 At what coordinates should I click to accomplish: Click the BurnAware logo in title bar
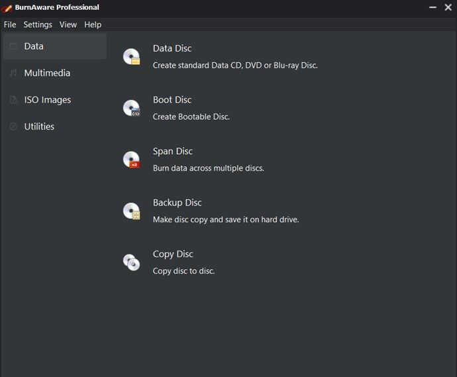click(x=7, y=8)
